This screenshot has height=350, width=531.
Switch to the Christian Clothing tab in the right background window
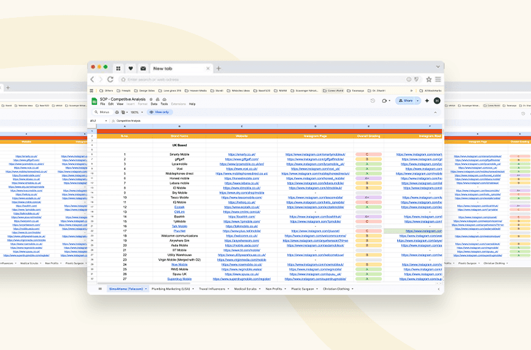494,263
